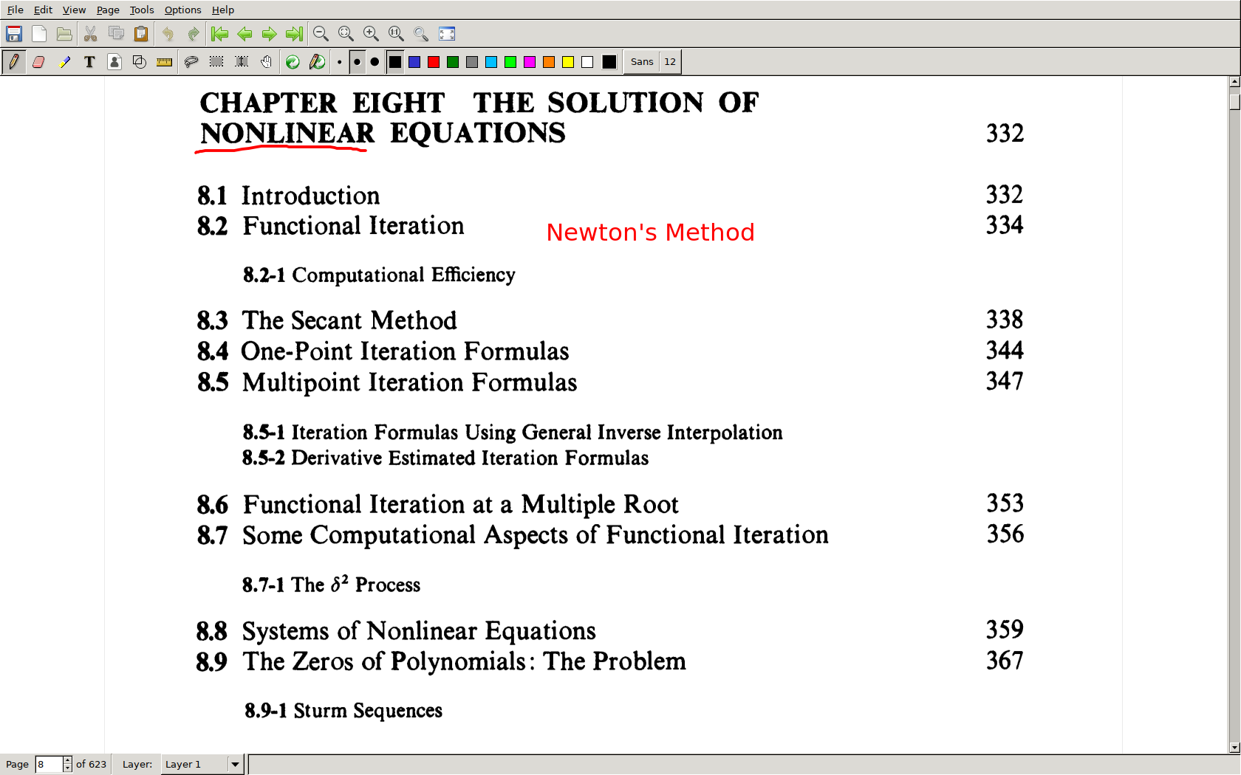Click the Save icon
The width and height of the screenshot is (1241, 775).
click(x=13, y=34)
